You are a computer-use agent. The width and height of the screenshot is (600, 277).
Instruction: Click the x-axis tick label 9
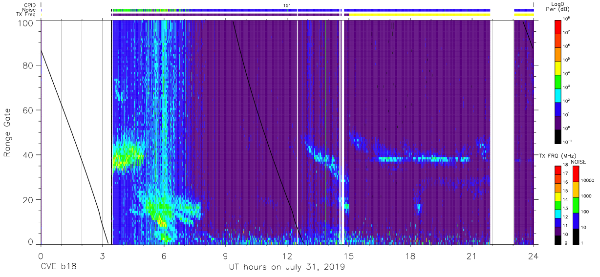[x=225, y=256]
